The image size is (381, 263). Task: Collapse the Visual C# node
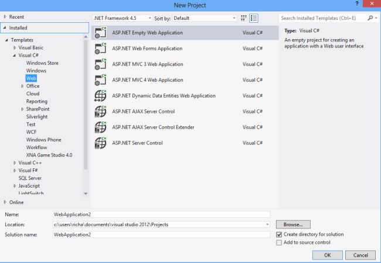[14, 56]
